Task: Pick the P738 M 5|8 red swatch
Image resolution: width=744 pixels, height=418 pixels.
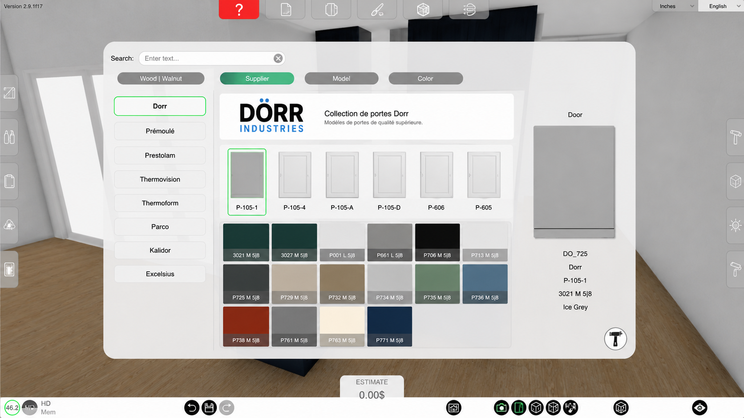Action: click(x=246, y=326)
